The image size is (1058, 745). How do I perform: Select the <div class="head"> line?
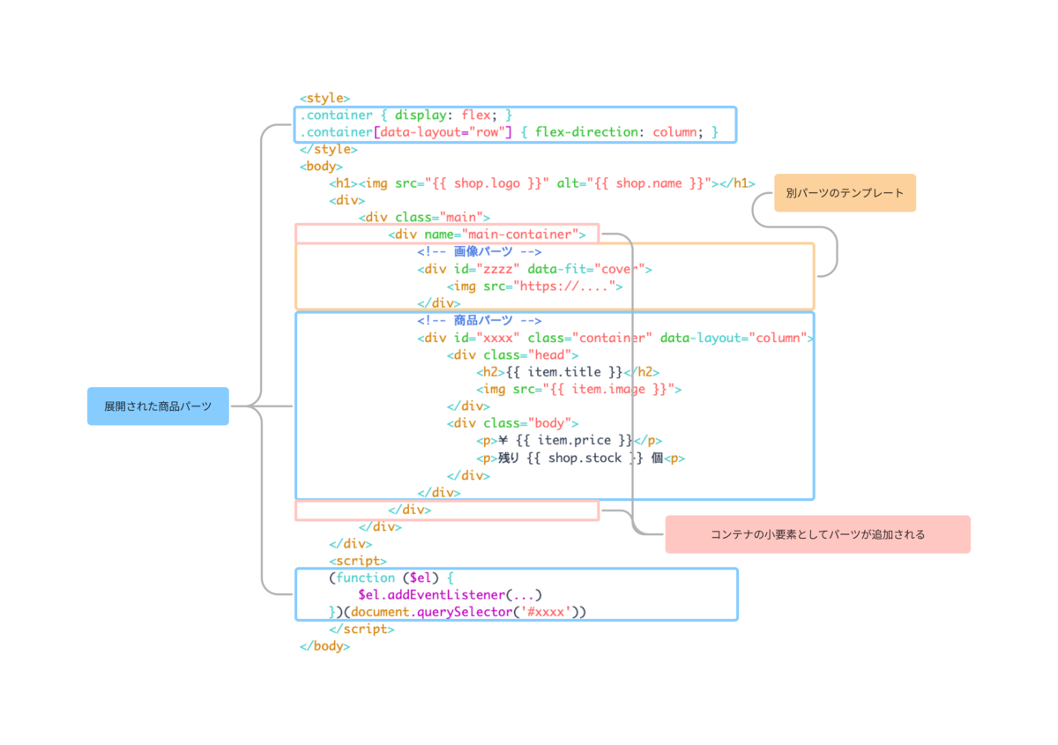513,354
